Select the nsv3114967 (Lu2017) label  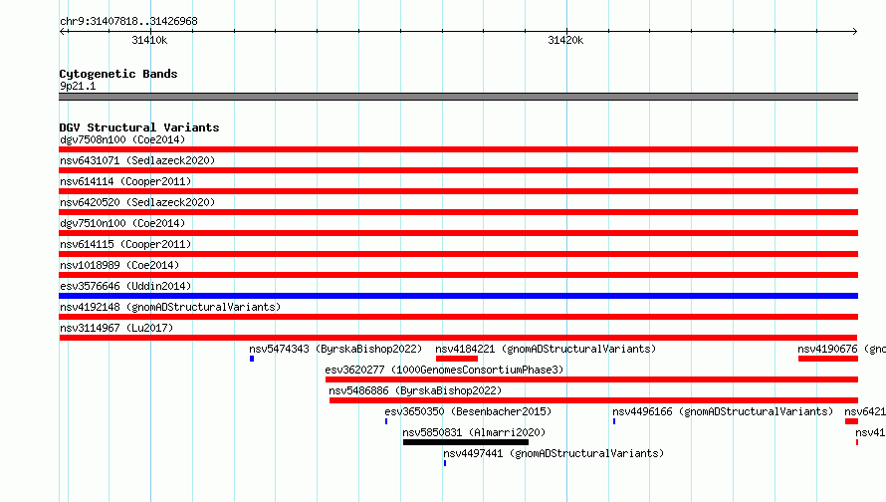[116, 328]
